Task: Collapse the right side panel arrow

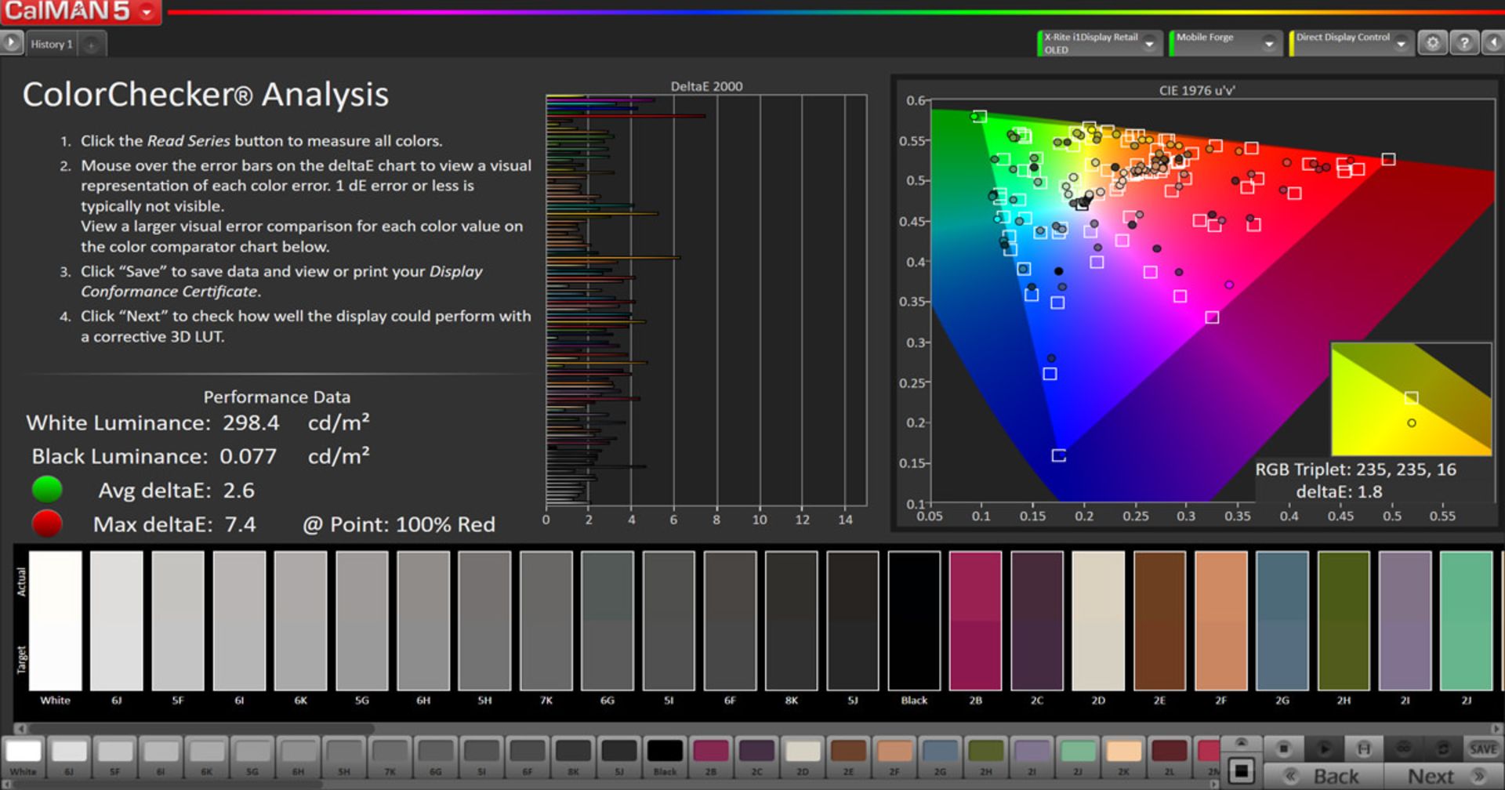Action: click(x=1494, y=43)
